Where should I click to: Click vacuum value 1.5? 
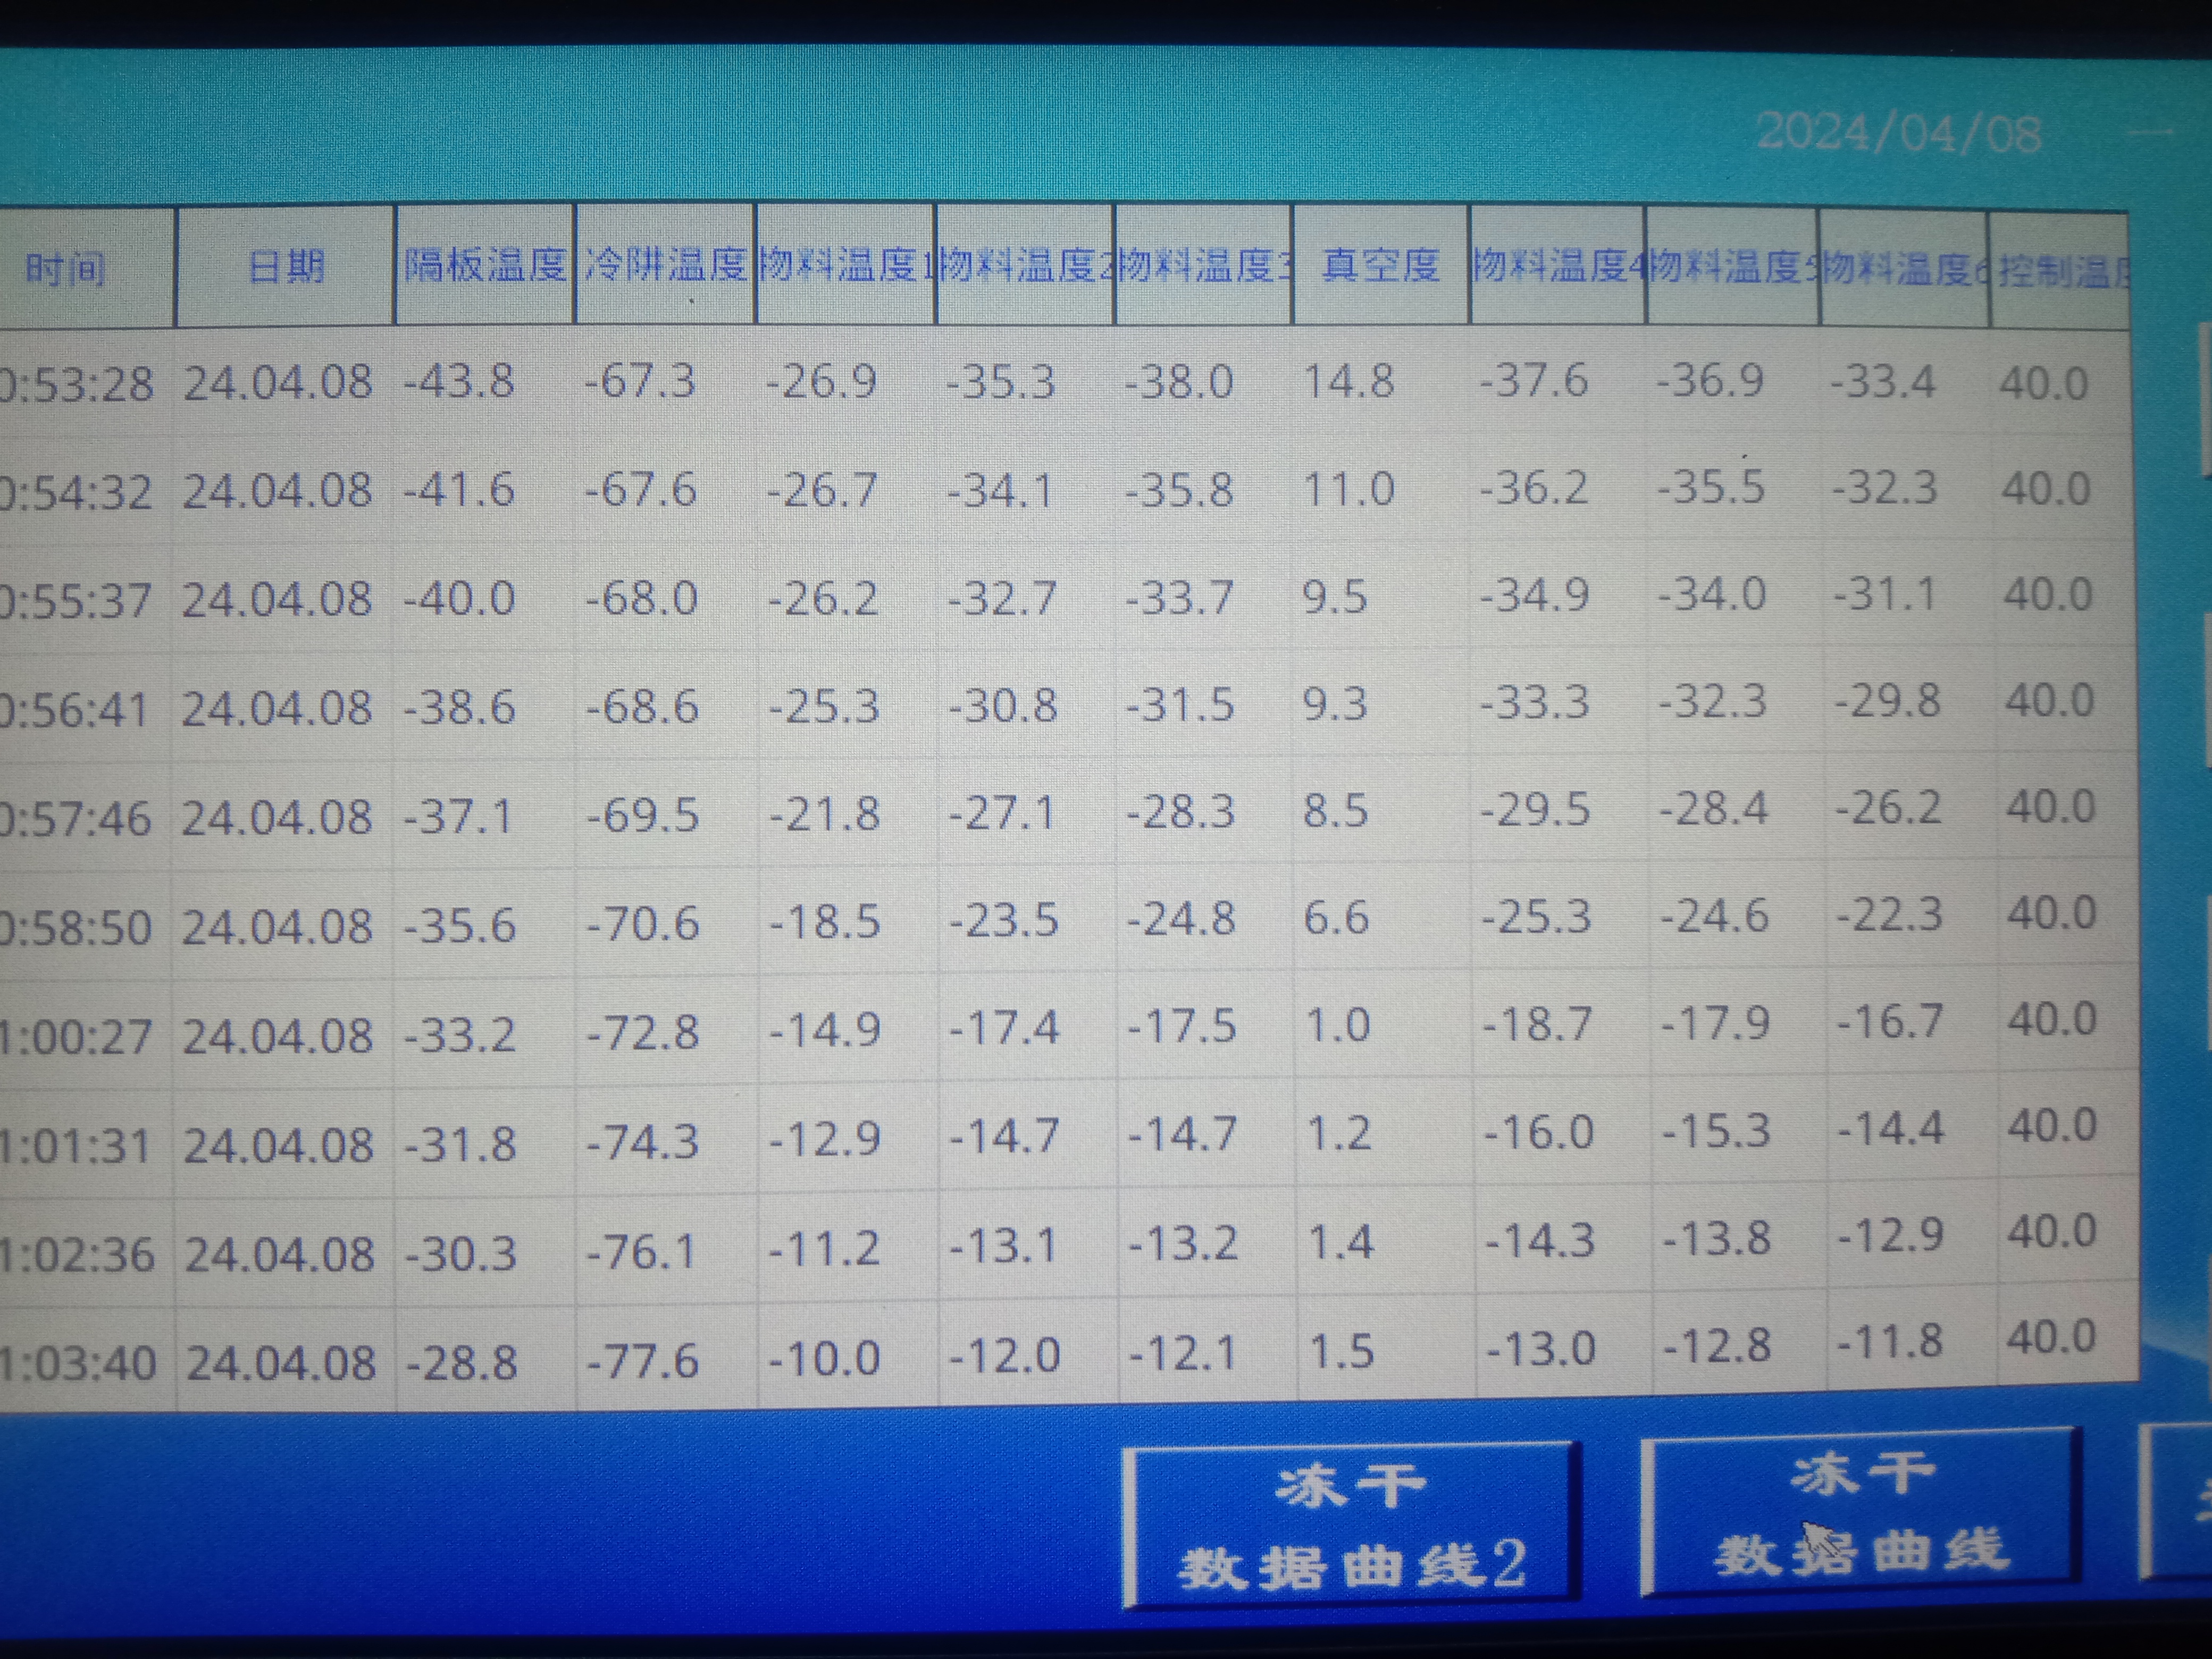click(1342, 1352)
